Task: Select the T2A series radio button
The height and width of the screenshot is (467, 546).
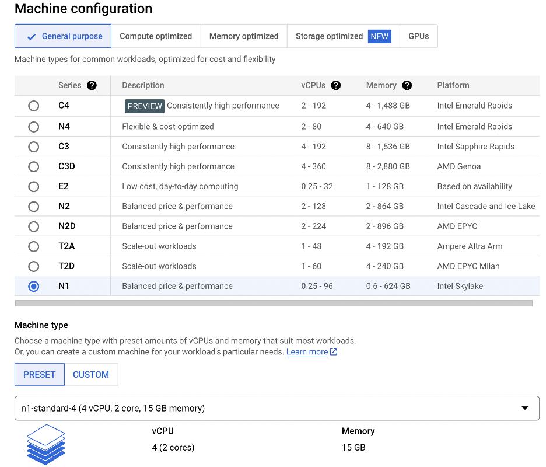Action: (34, 246)
